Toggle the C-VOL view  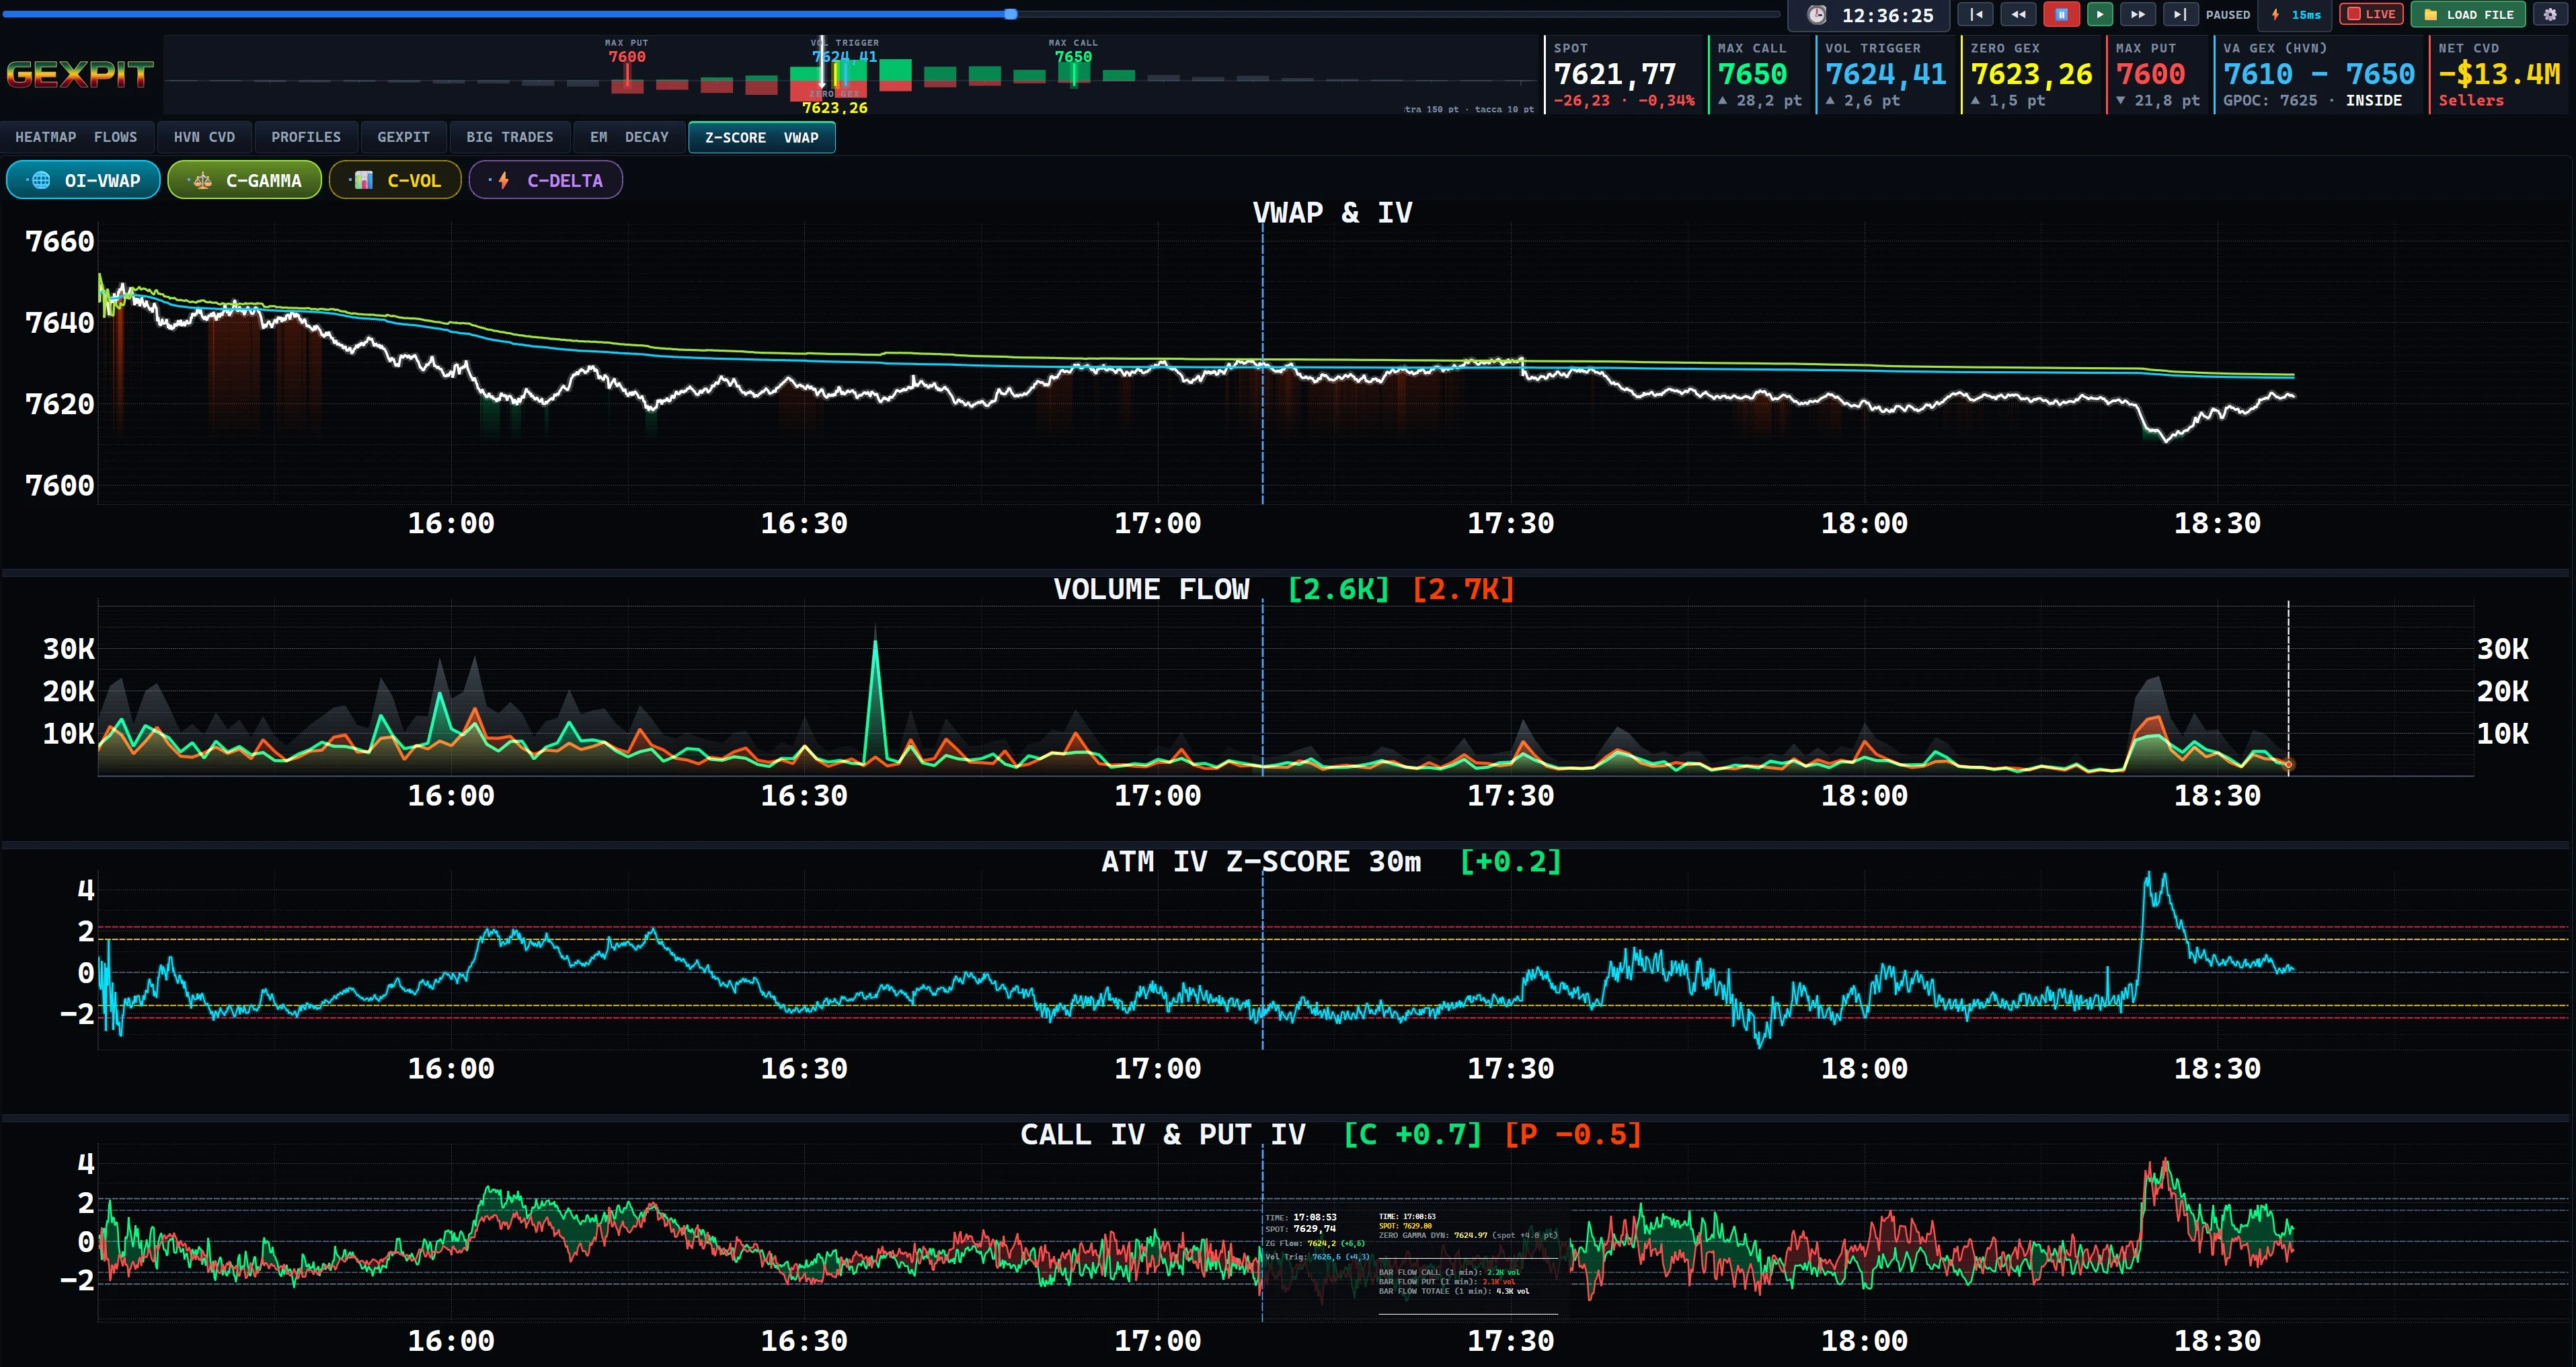point(395,180)
